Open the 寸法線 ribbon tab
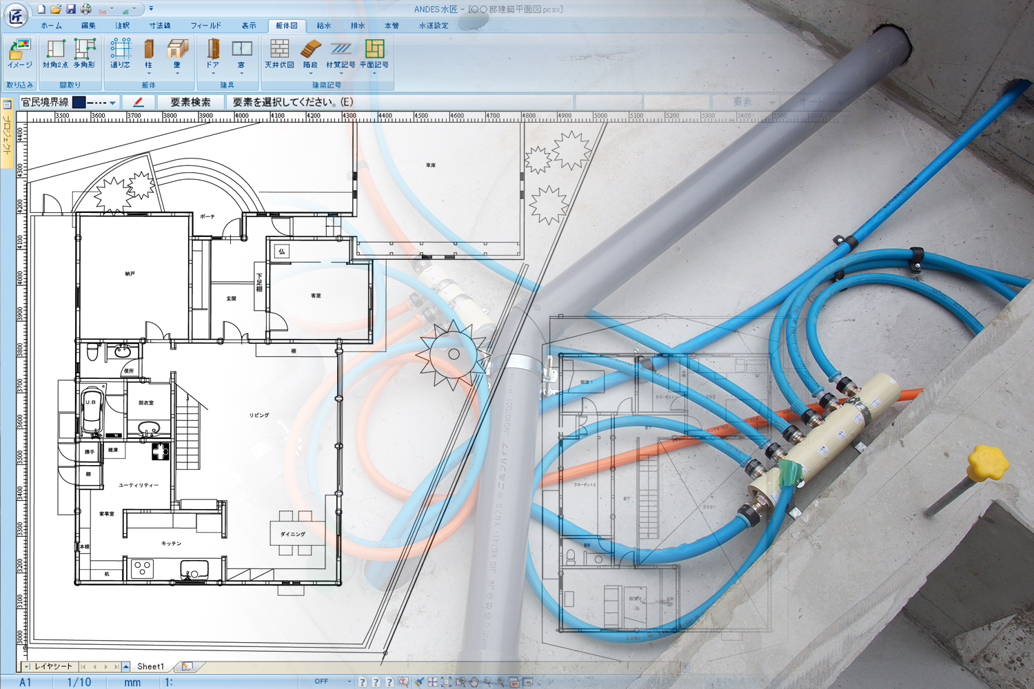 pyautogui.click(x=160, y=25)
